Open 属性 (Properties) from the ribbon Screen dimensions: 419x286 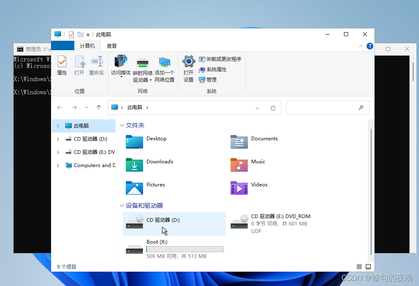pyautogui.click(x=61, y=66)
